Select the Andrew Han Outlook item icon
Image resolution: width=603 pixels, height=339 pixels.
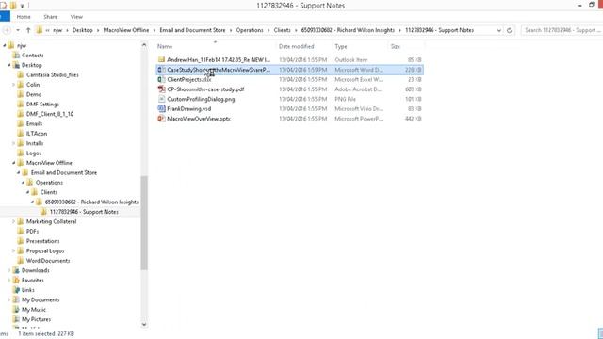161,60
